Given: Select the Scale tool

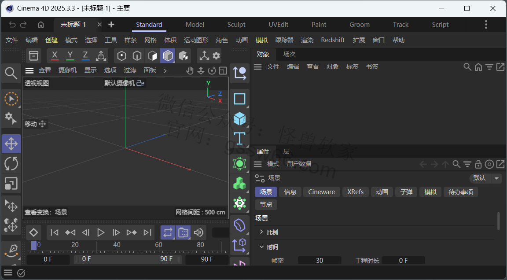Looking at the screenshot, I should pos(11,184).
